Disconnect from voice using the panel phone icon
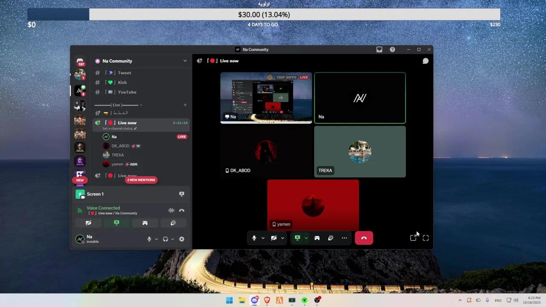This screenshot has width=546, height=307. point(182,210)
